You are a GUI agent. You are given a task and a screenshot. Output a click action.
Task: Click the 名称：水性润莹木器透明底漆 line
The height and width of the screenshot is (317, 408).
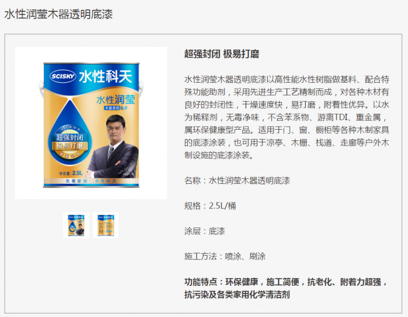point(237,181)
